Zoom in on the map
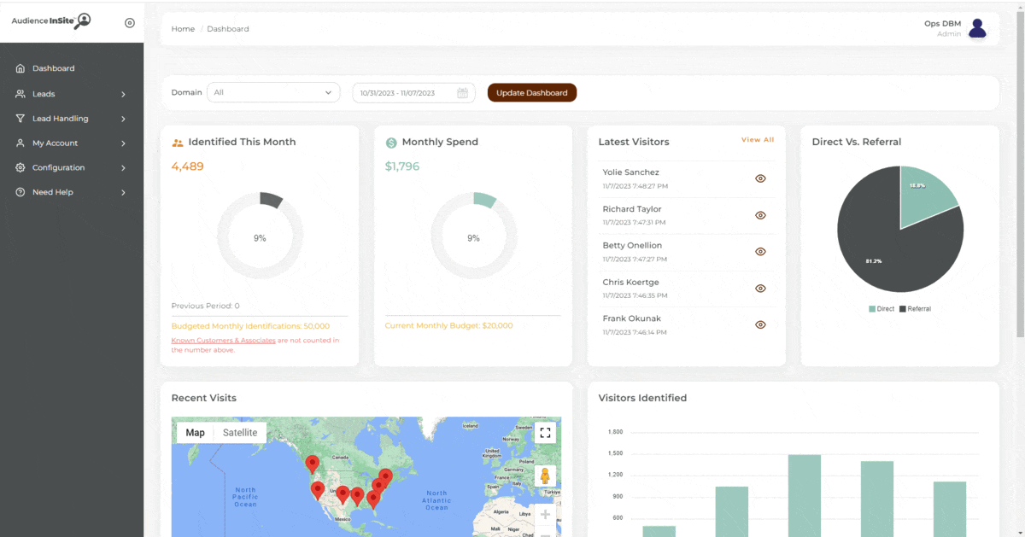1025x537 pixels. pos(545,515)
